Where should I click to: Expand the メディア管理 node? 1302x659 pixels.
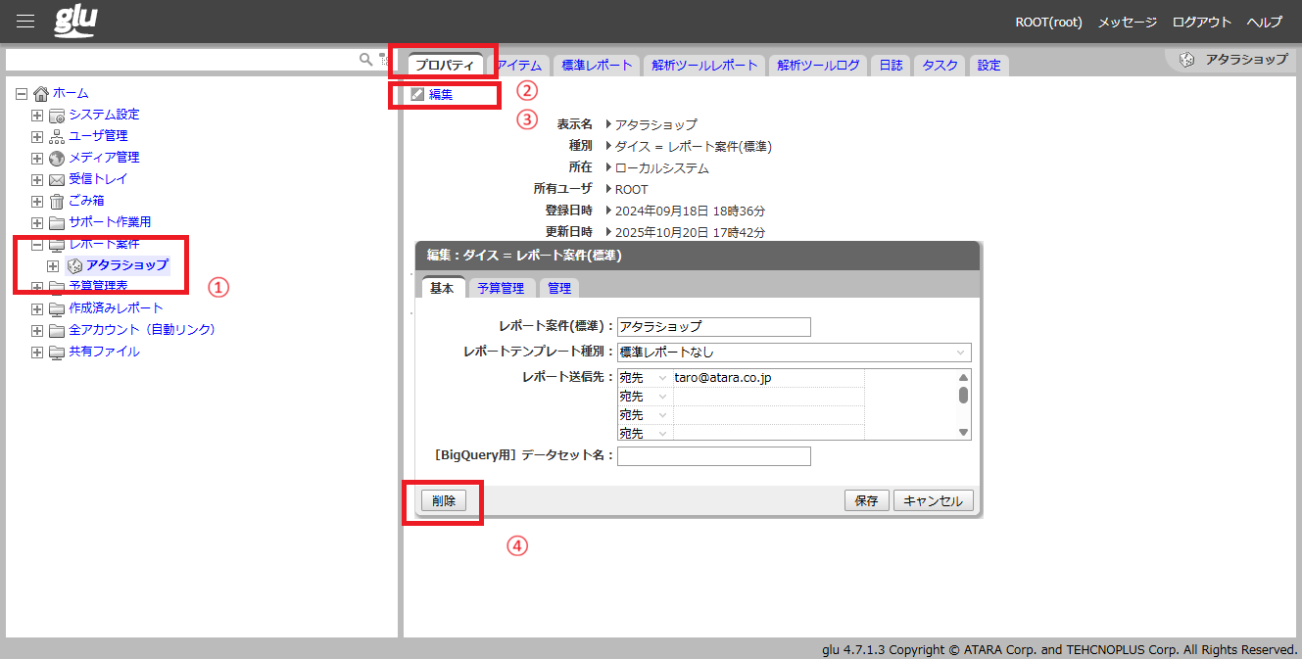coord(37,158)
